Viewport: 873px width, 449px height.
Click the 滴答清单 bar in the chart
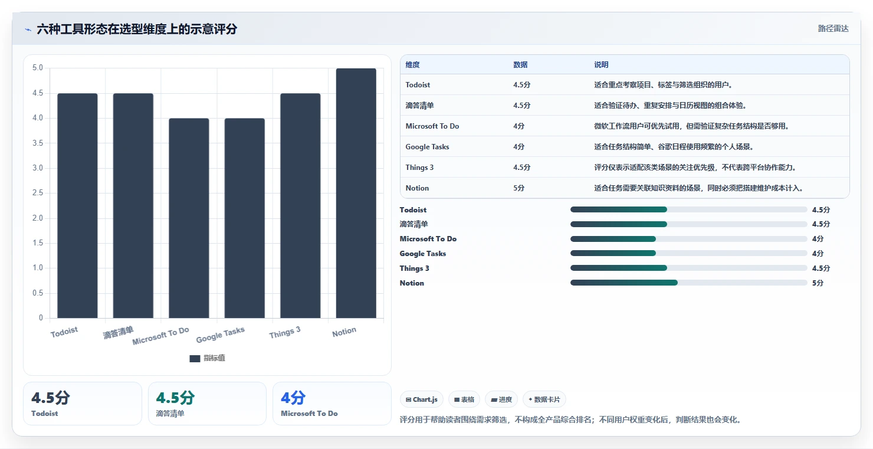click(133, 205)
